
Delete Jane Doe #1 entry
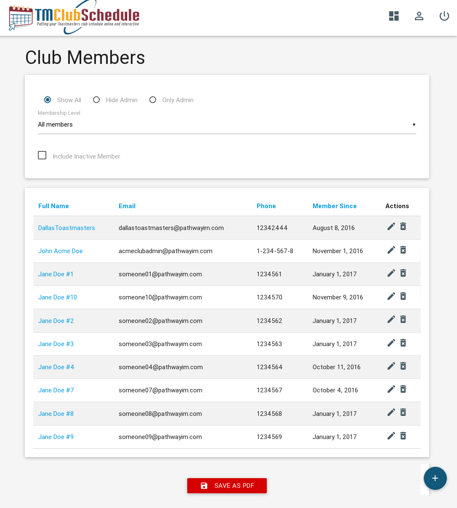tap(403, 273)
